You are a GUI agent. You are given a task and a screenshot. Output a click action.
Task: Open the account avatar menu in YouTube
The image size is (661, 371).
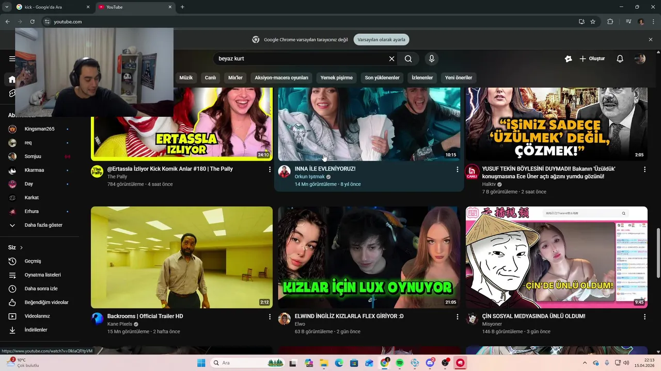[640, 59]
